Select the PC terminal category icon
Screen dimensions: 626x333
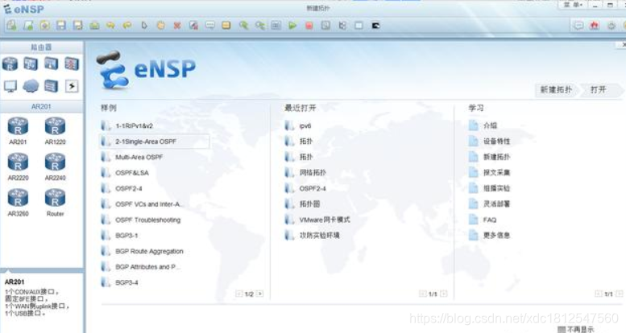click(10, 86)
